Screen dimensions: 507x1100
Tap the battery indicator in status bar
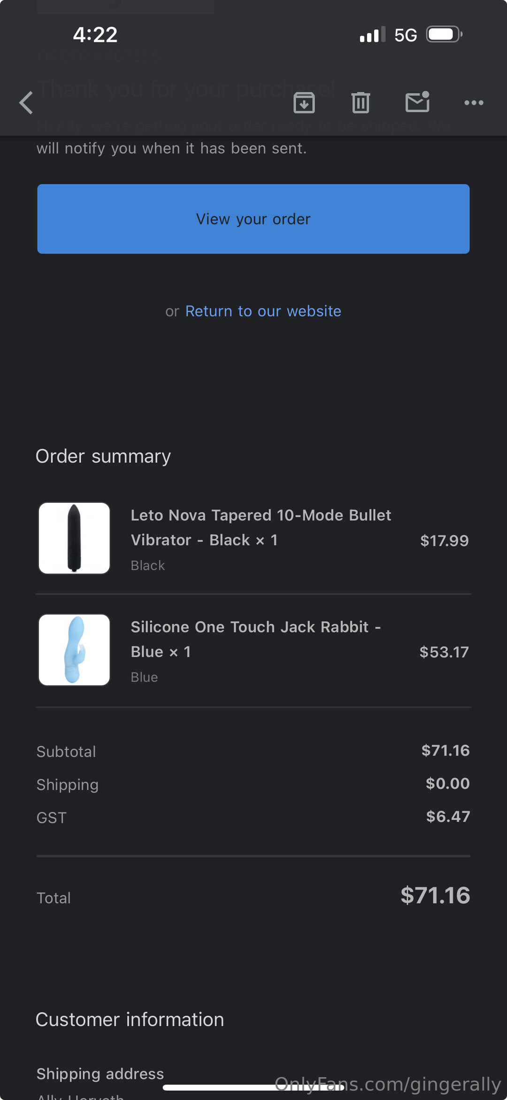tap(444, 35)
